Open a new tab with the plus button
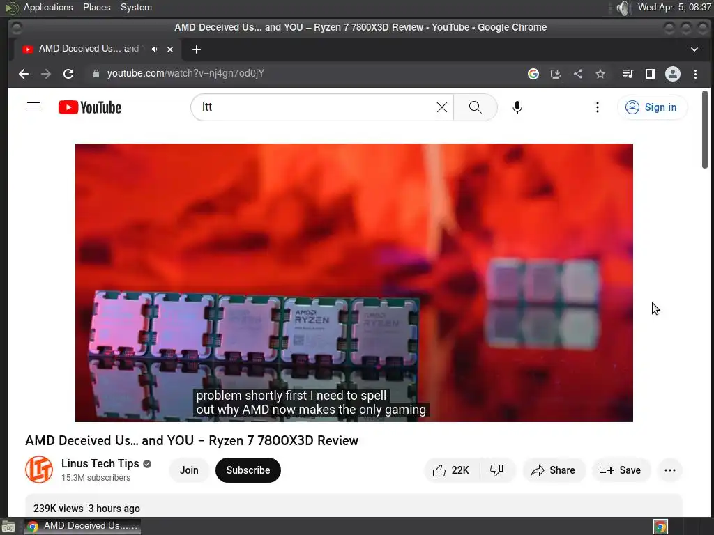The image size is (714, 535). tap(196, 49)
